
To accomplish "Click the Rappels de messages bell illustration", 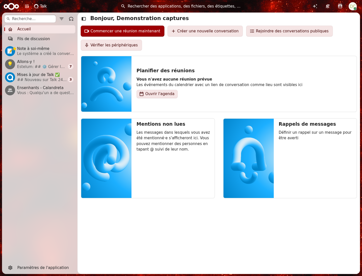I will tap(249, 158).
